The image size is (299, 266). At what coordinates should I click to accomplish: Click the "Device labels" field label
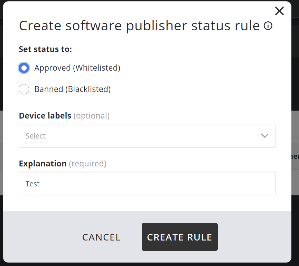coord(45,116)
